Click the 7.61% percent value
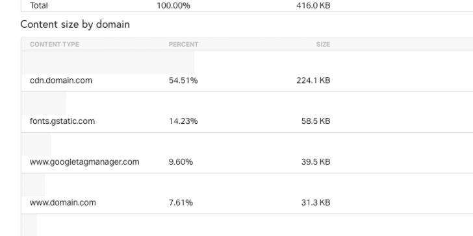Screen dimensions: 473x236 pyautogui.click(x=181, y=202)
